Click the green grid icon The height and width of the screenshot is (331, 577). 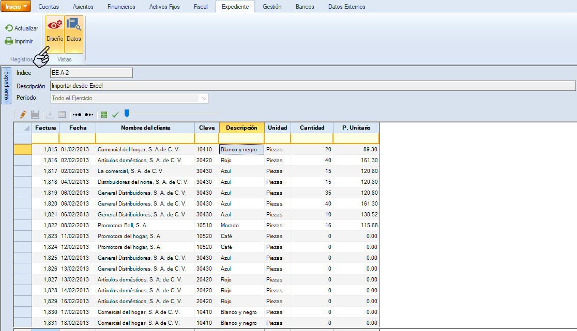[104, 114]
